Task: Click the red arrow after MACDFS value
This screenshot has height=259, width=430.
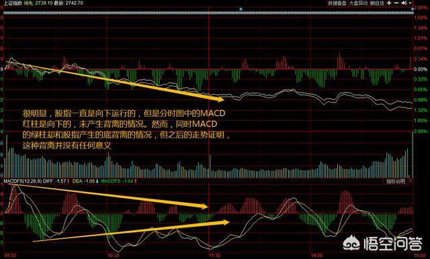Action: click(136, 181)
